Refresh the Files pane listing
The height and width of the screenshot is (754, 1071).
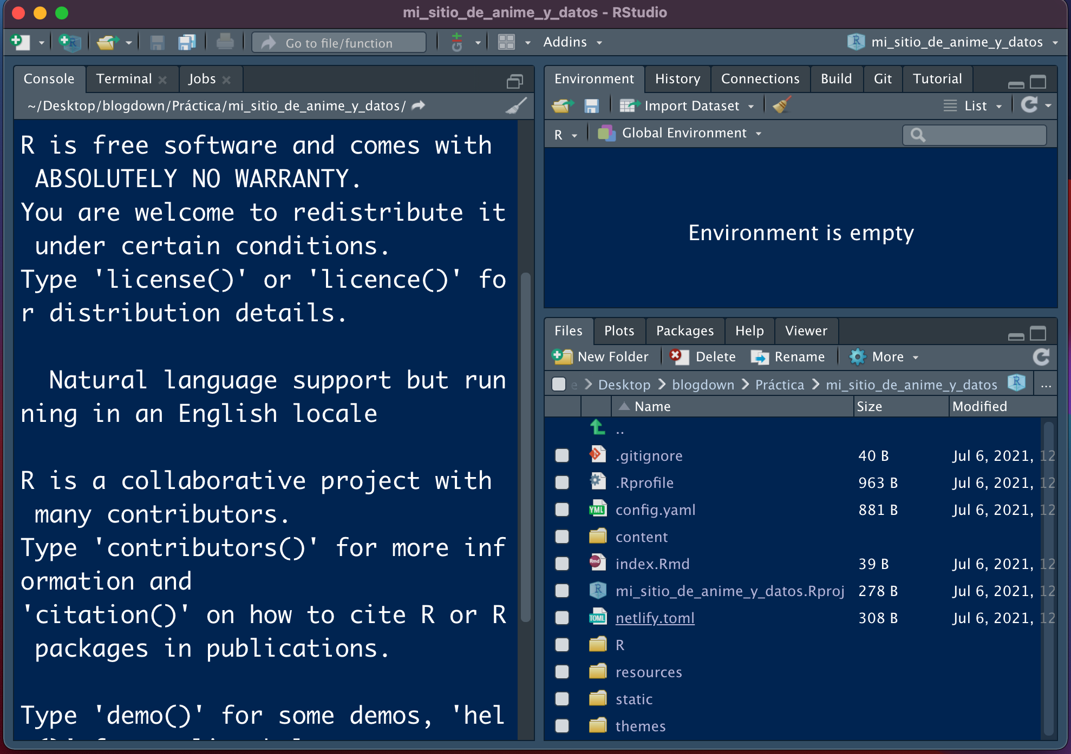(1041, 357)
